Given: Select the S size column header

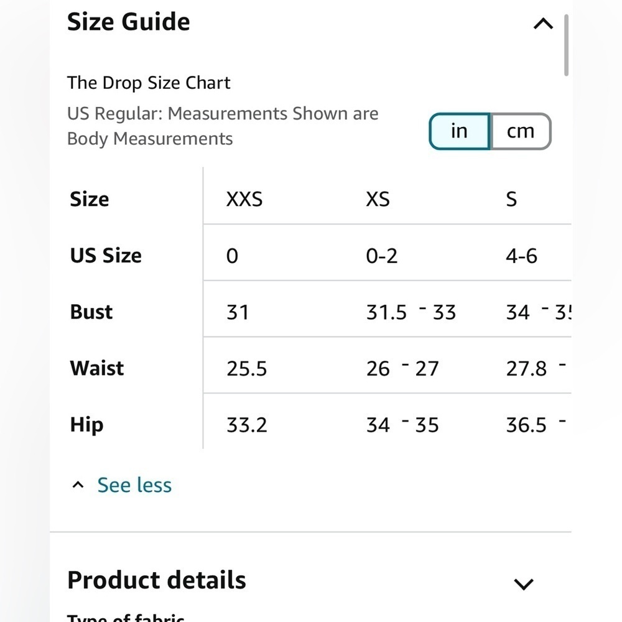Looking at the screenshot, I should (x=511, y=199).
